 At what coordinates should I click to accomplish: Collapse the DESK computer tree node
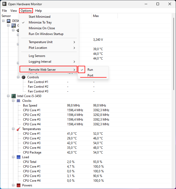3,21
